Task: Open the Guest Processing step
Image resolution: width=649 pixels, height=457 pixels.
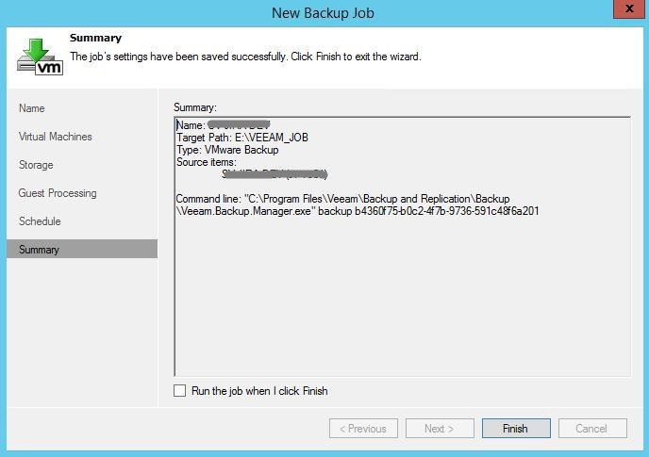Action: click(x=58, y=193)
